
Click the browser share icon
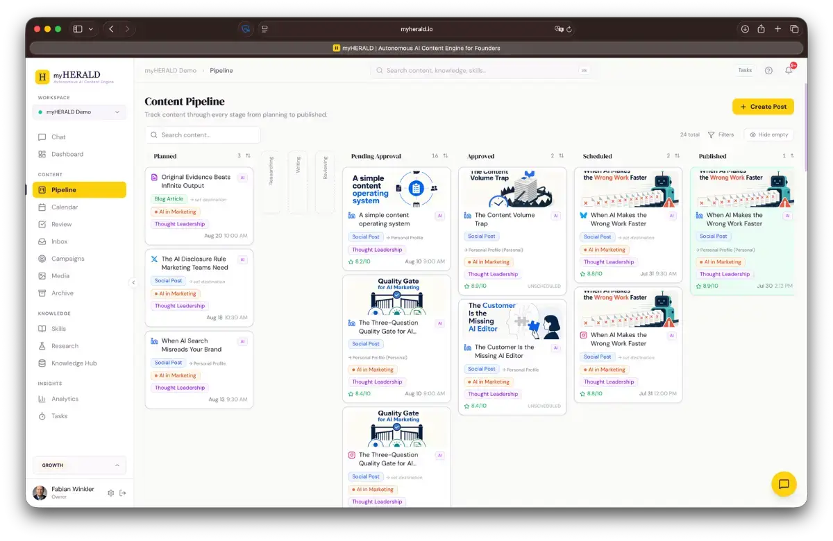[x=762, y=29]
